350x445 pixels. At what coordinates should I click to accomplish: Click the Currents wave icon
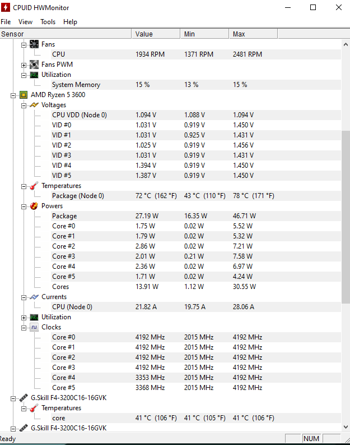(34, 297)
